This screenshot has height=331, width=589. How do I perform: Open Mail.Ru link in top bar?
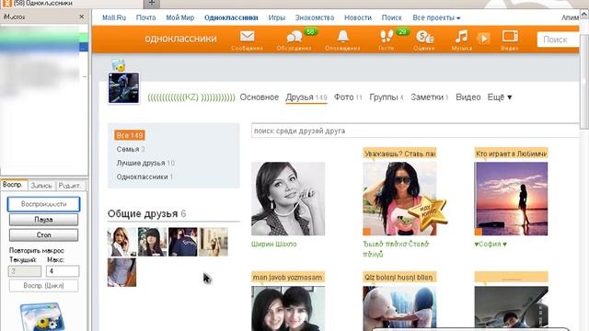click(x=114, y=17)
